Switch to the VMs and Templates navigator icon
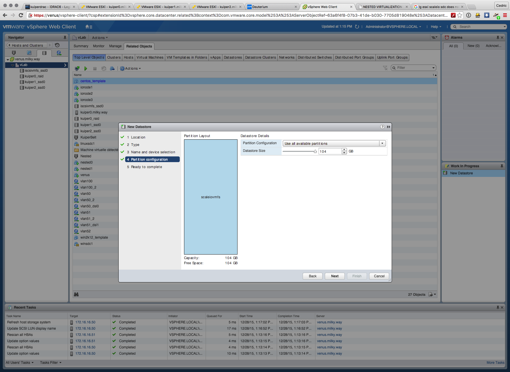 point(29,53)
